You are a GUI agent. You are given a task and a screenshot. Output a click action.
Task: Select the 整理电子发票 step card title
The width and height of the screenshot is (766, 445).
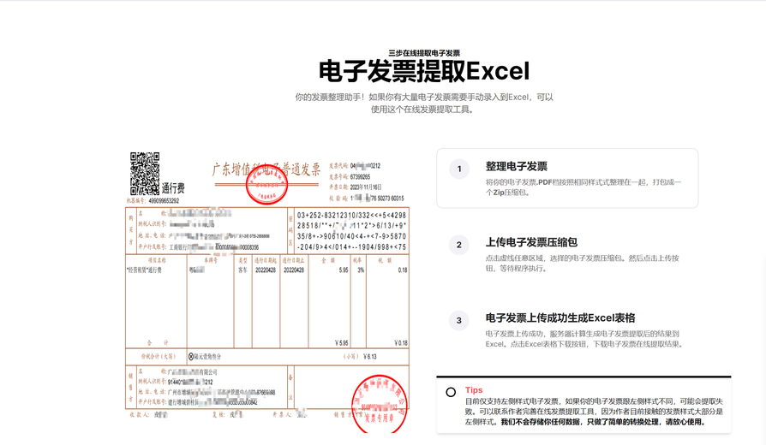pyautogui.click(x=517, y=166)
